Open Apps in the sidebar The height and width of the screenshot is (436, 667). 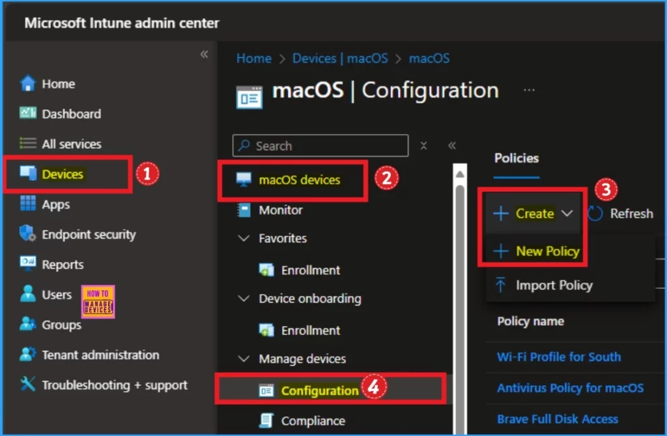[56, 204]
